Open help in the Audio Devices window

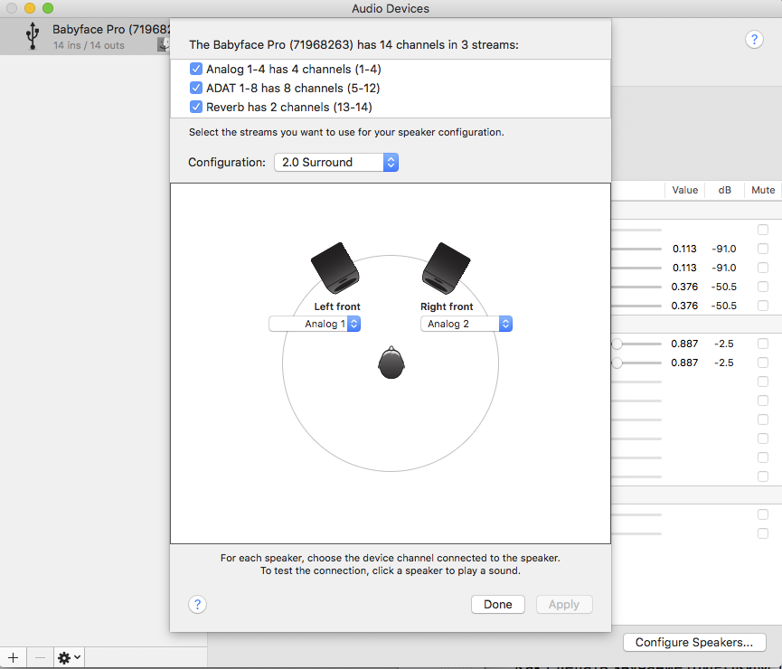click(754, 40)
